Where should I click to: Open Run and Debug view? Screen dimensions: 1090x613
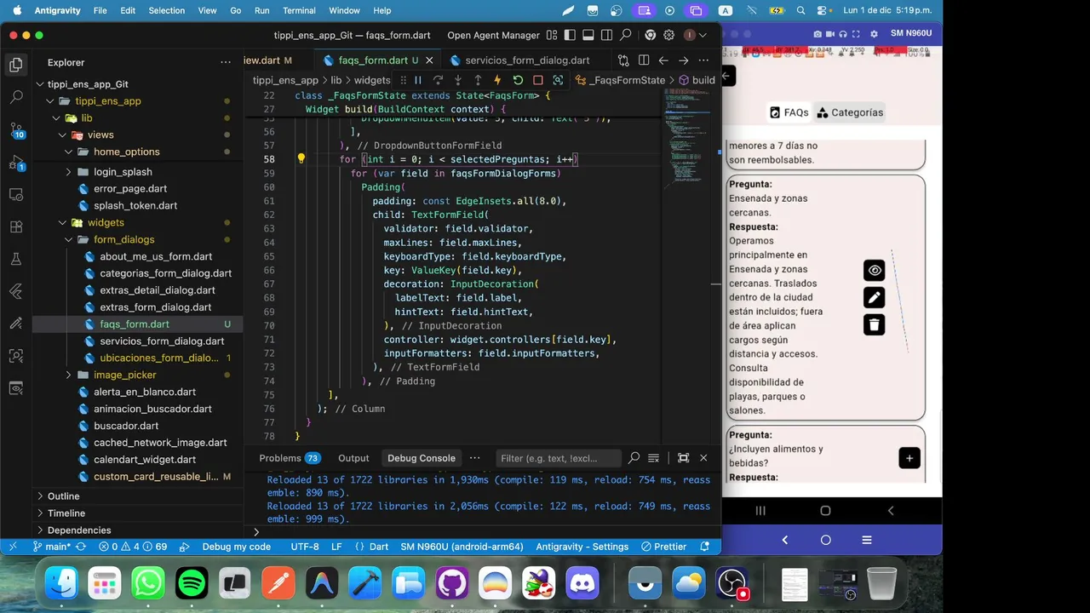pyautogui.click(x=15, y=162)
